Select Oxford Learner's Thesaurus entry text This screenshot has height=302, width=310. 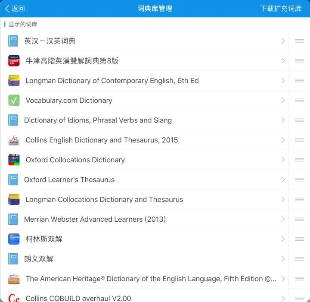pos(69,180)
